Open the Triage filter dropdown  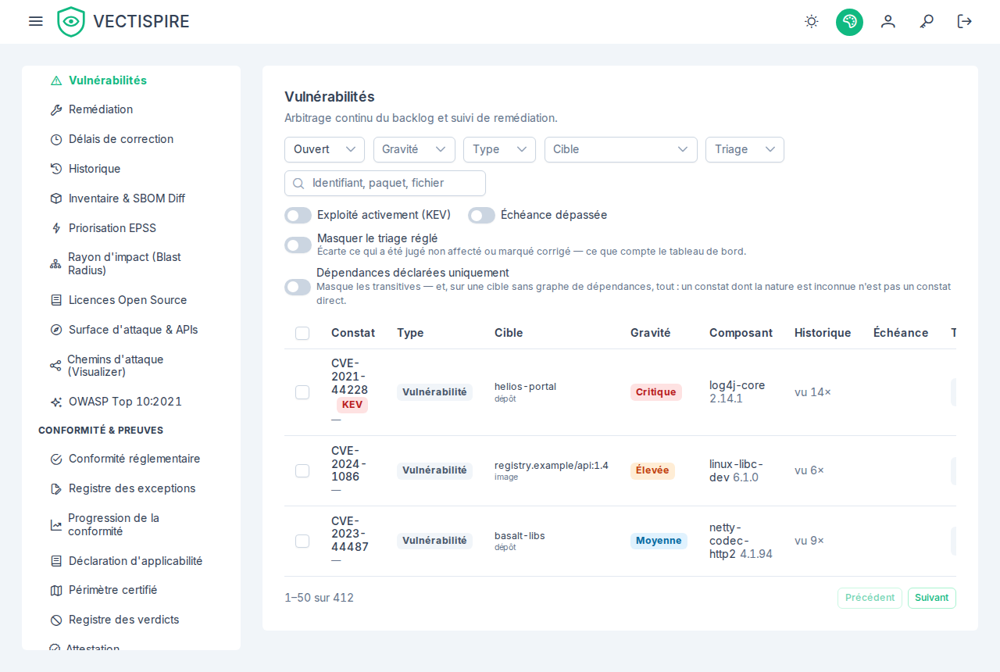tap(745, 149)
